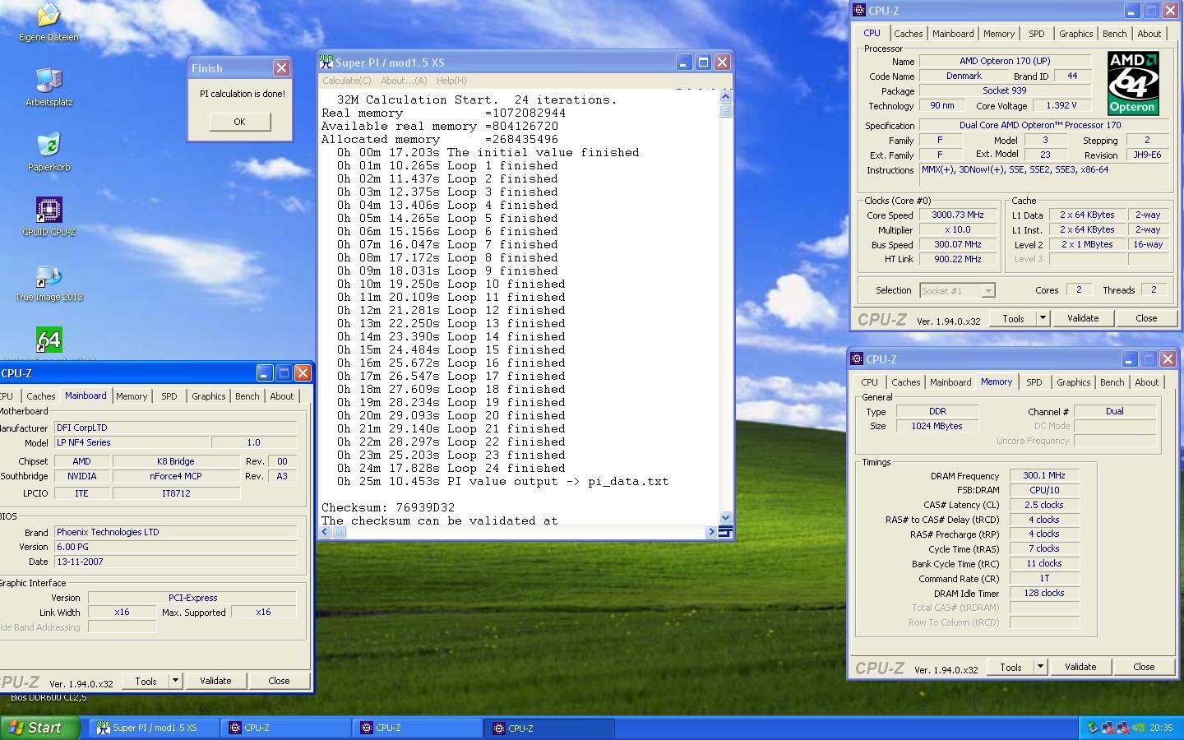The image size is (1184, 740).
Task: Expand the Tools dropdown arrow in Mainboard window
Action: [x=174, y=681]
